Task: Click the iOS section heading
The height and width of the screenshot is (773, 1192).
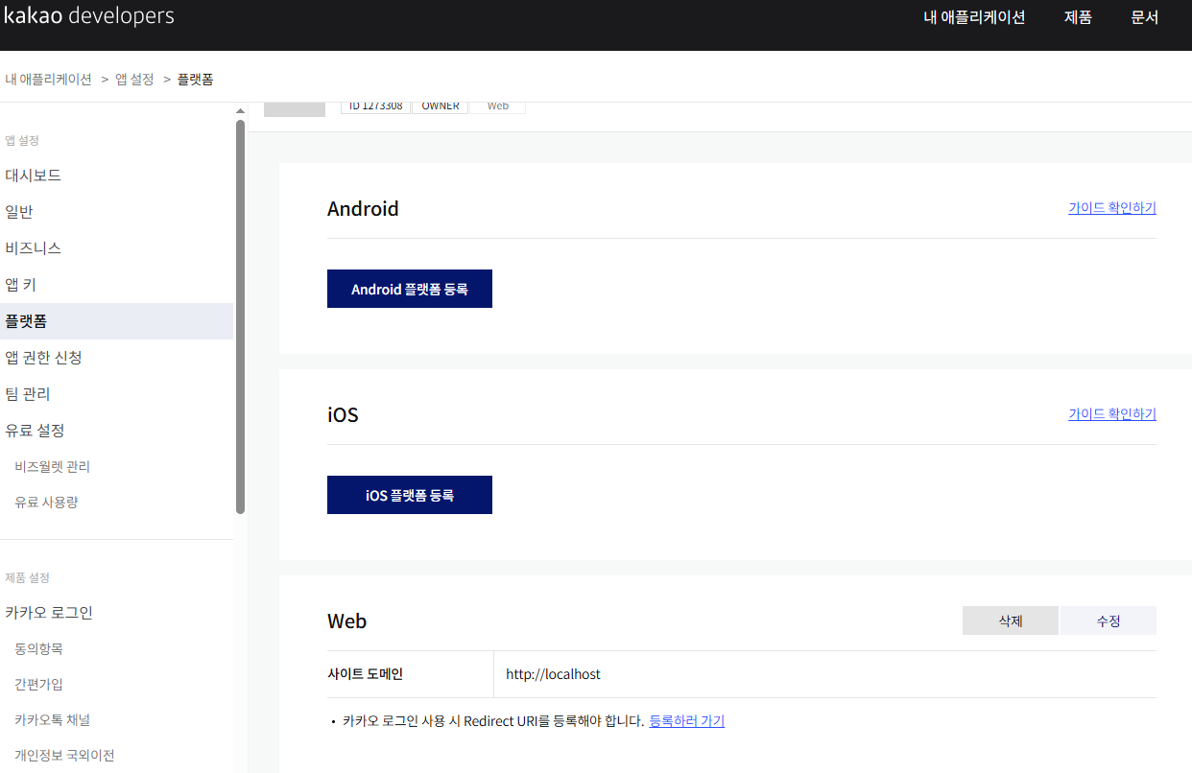Action: 343,415
